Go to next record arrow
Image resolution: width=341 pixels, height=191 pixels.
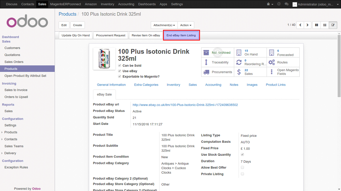pyautogui.click(x=307, y=25)
